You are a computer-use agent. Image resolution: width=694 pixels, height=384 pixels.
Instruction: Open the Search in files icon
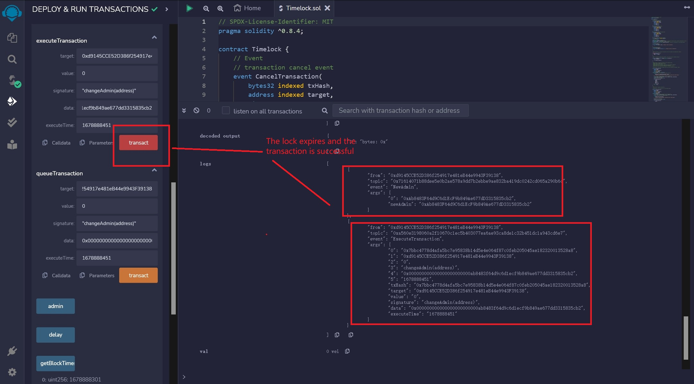coord(12,59)
